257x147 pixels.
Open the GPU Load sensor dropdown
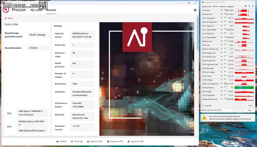[x=221, y=45]
